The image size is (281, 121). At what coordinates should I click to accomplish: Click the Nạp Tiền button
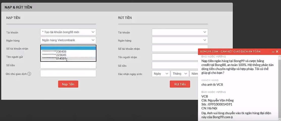pos(68,84)
